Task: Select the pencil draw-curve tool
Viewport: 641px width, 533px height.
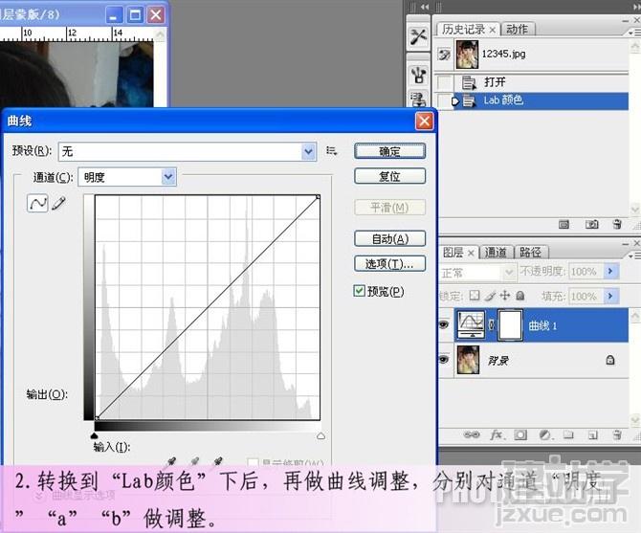Action: pos(59,203)
